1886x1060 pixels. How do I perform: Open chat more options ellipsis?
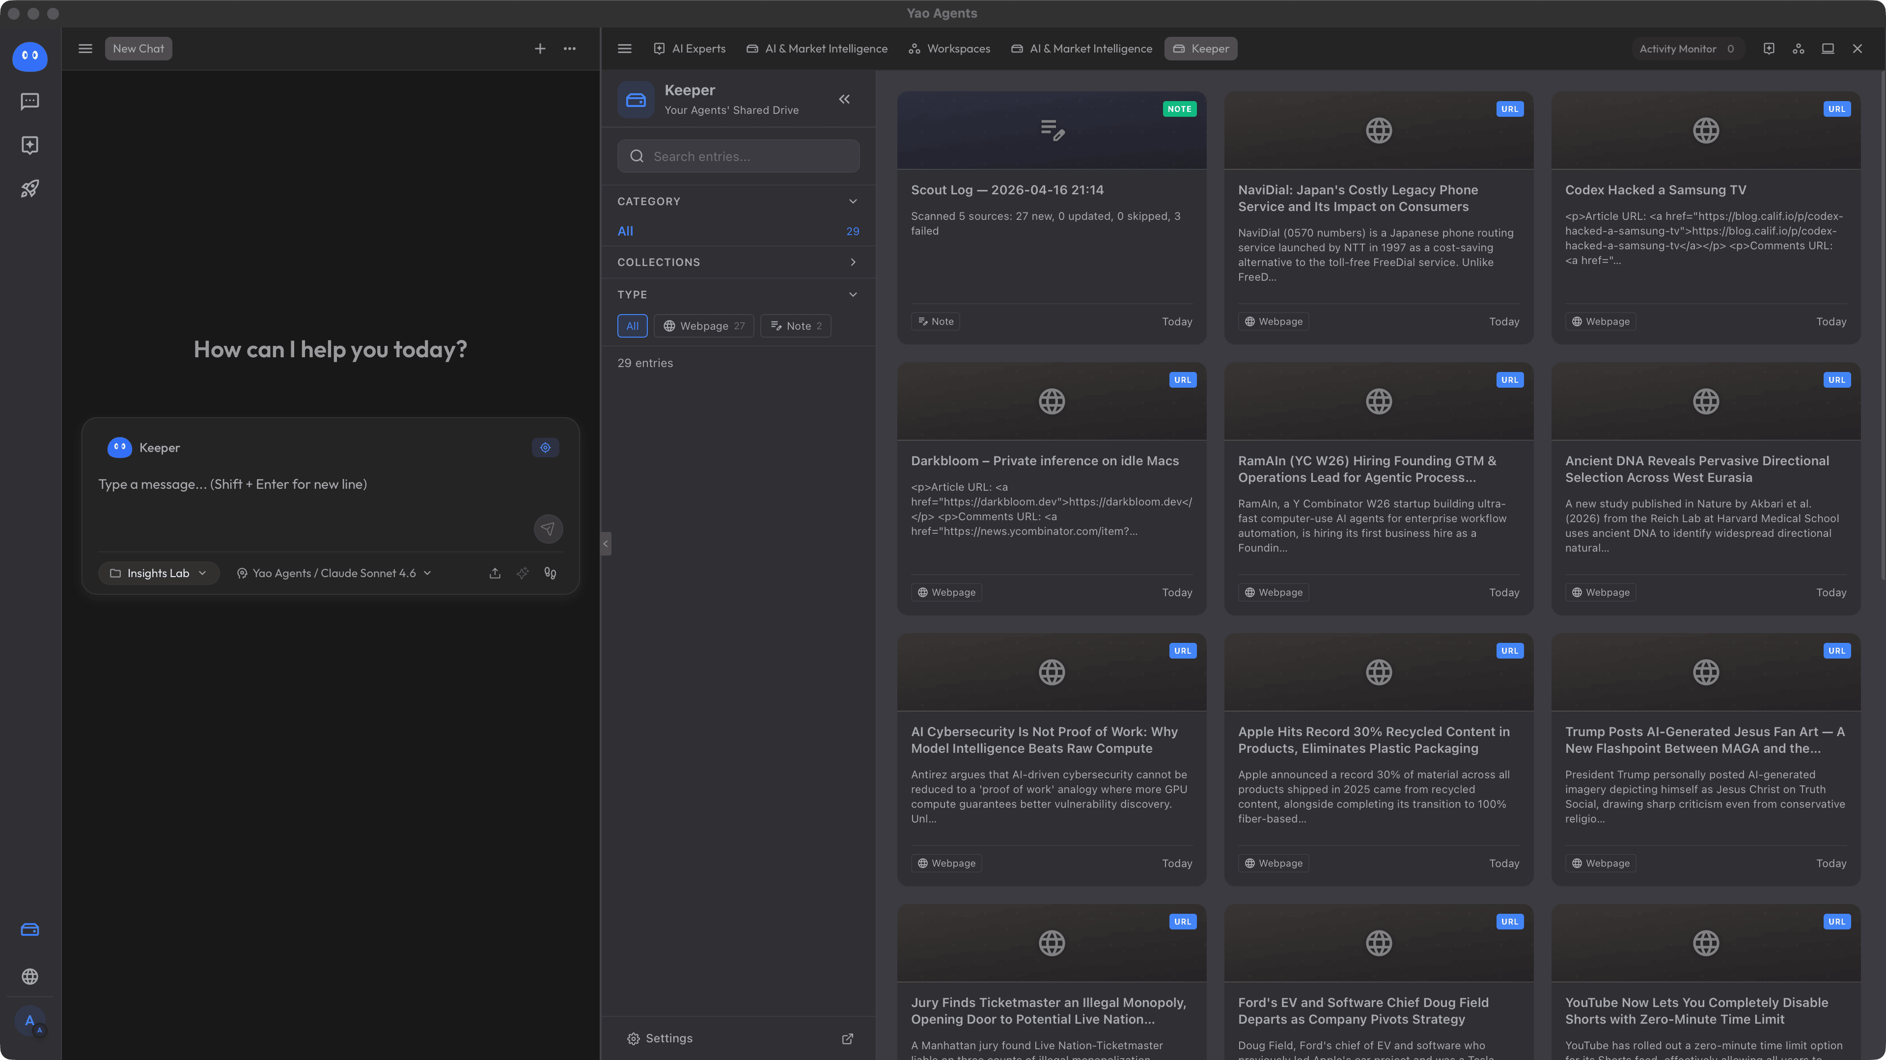click(x=570, y=48)
